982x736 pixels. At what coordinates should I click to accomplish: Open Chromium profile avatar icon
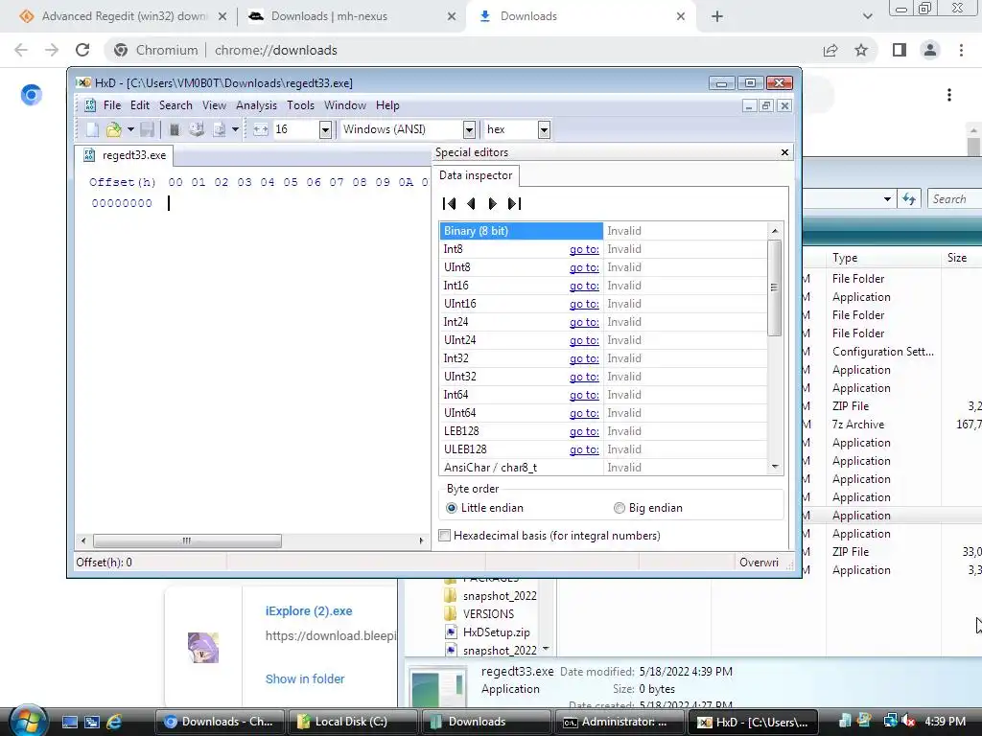pyautogui.click(x=930, y=50)
